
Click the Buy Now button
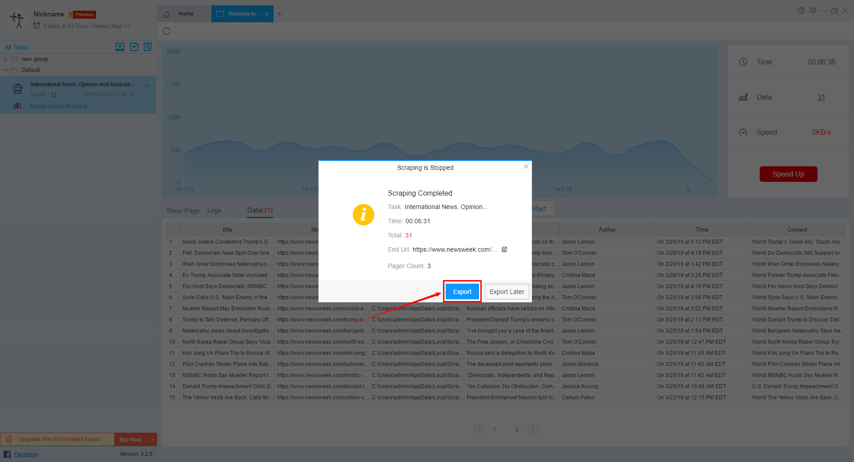(130, 439)
